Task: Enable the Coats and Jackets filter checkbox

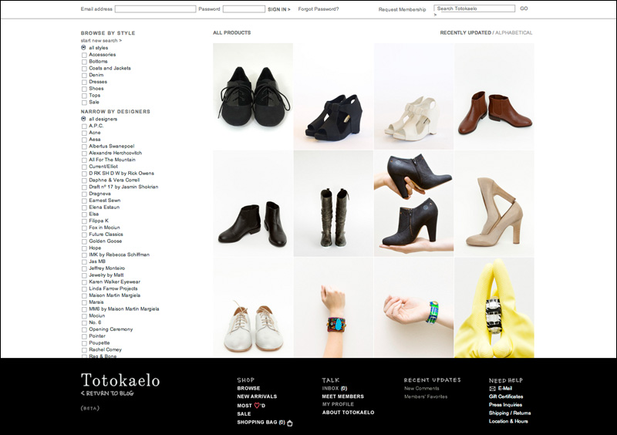Action: [x=84, y=69]
